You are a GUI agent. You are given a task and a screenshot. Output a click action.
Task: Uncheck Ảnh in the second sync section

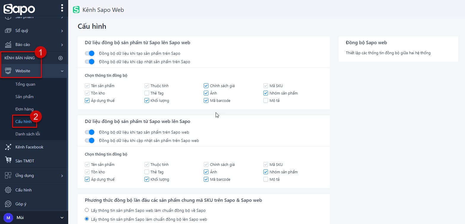pos(206,172)
